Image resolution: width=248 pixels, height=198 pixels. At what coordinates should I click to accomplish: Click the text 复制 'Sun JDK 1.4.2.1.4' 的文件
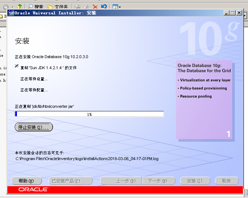49,68
